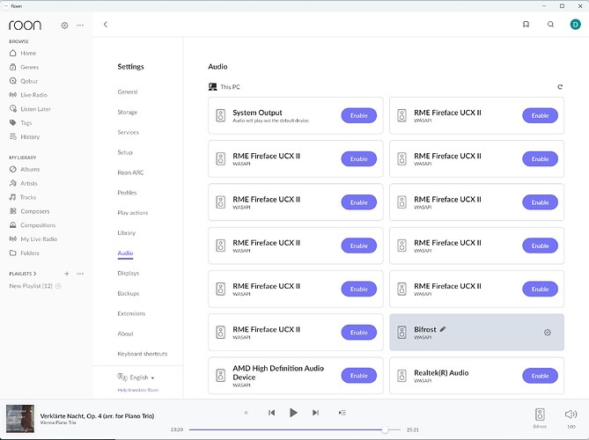The width and height of the screenshot is (589, 440).
Task: Open the bookmarks icon
Action: pos(526,25)
